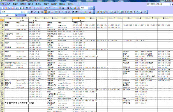The height and width of the screenshot is (112, 173).
Task: Open the font size dropdown showing 11
Action: pyautogui.click(x=28, y=12)
